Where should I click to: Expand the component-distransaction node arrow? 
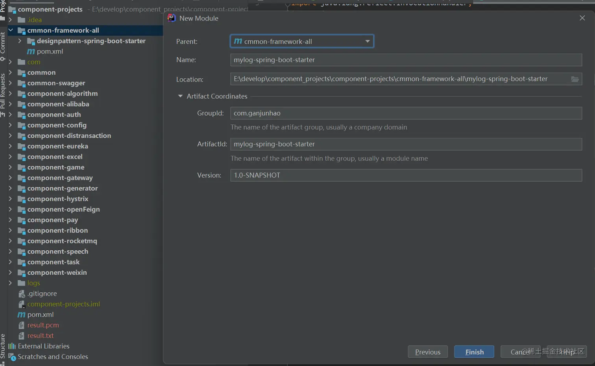click(10, 136)
